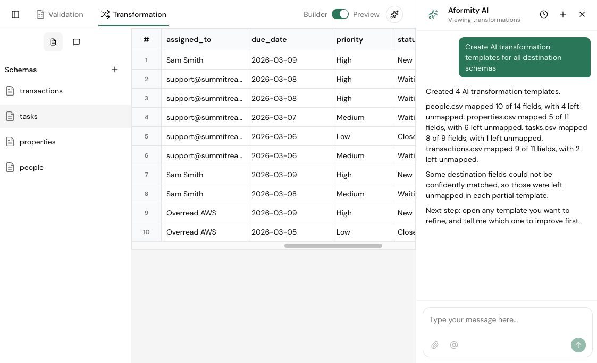Image resolution: width=597 pixels, height=363 pixels.
Task: Click the message input field
Action: coord(508,319)
